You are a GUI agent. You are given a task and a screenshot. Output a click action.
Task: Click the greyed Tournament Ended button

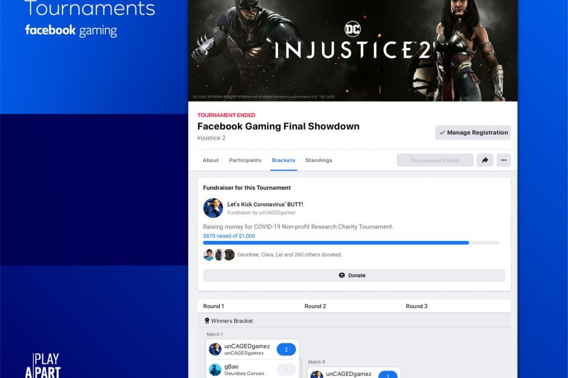coord(435,160)
